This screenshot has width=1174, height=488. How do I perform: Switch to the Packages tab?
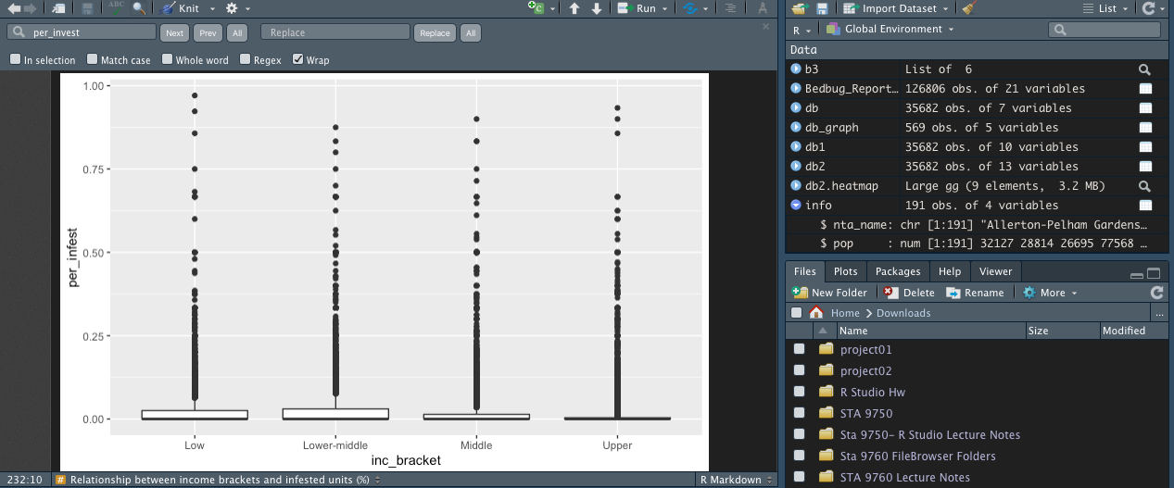pos(898,271)
